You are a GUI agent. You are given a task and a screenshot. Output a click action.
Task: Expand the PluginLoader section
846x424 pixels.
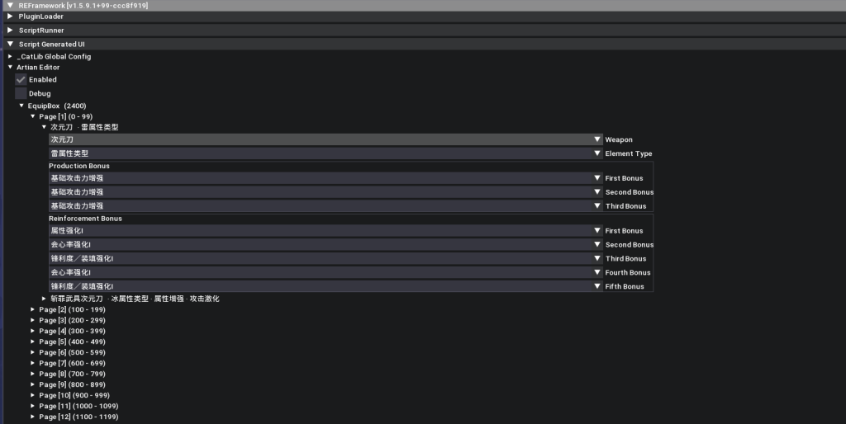[x=10, y=16]
